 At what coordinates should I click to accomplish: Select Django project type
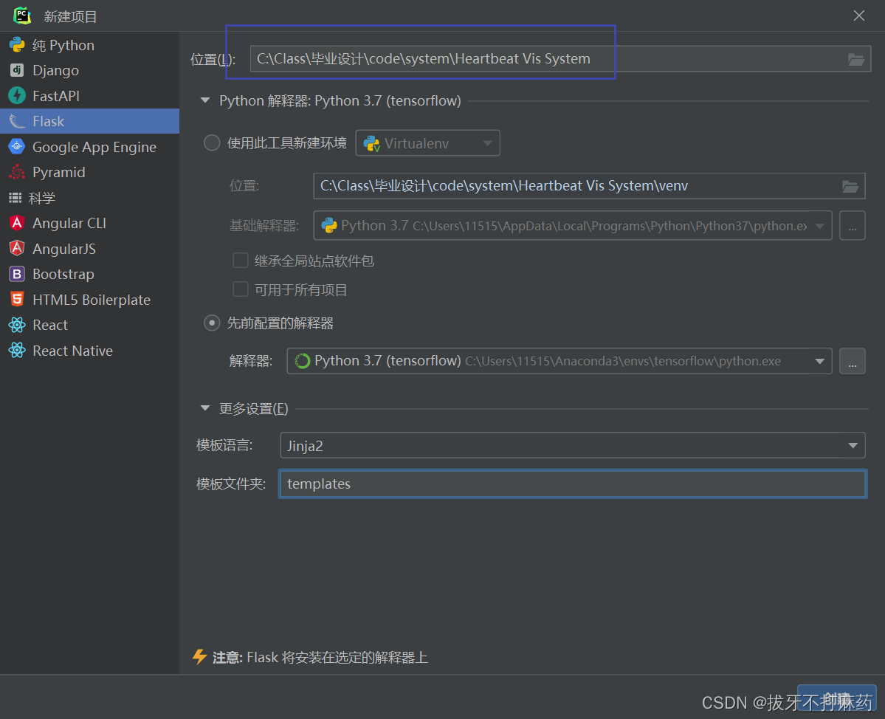(x=90, y=70)
